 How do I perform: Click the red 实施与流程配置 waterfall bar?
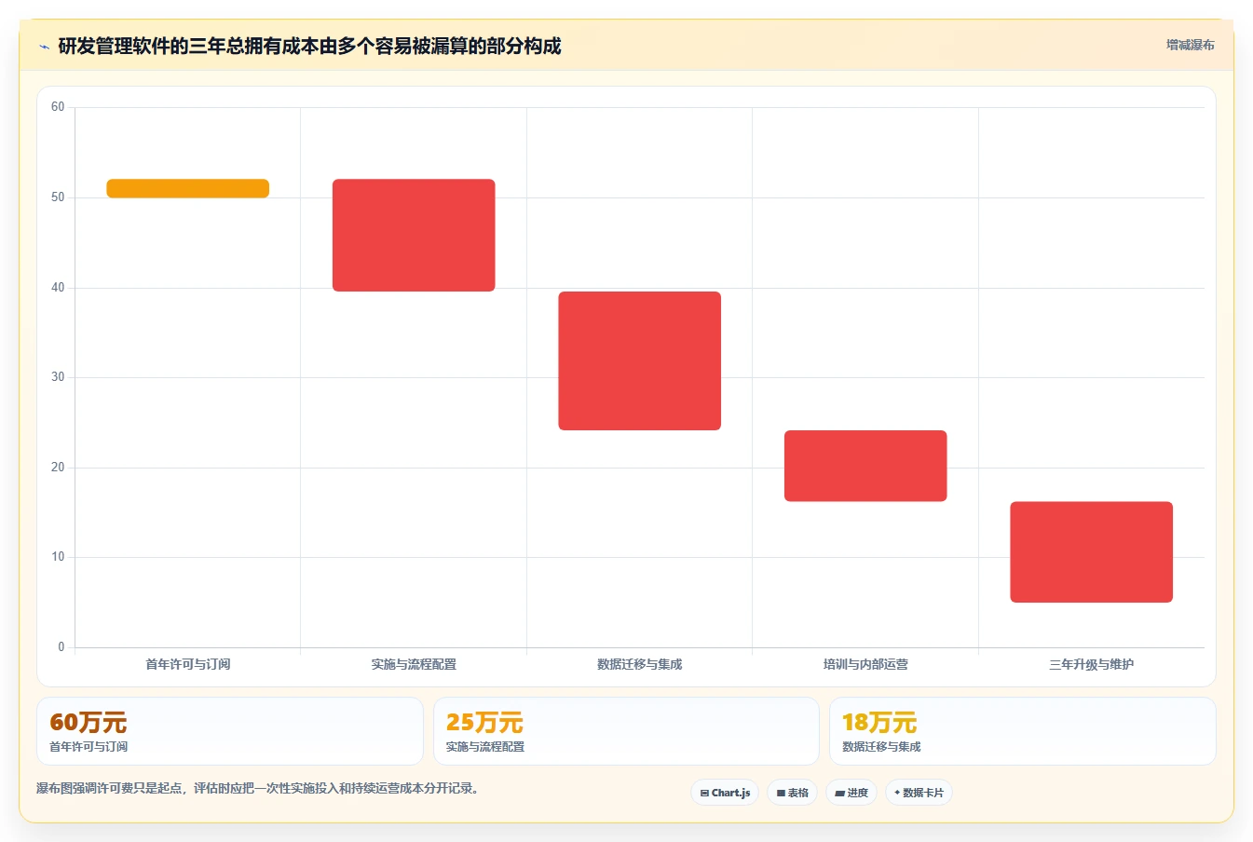(414, 235)
